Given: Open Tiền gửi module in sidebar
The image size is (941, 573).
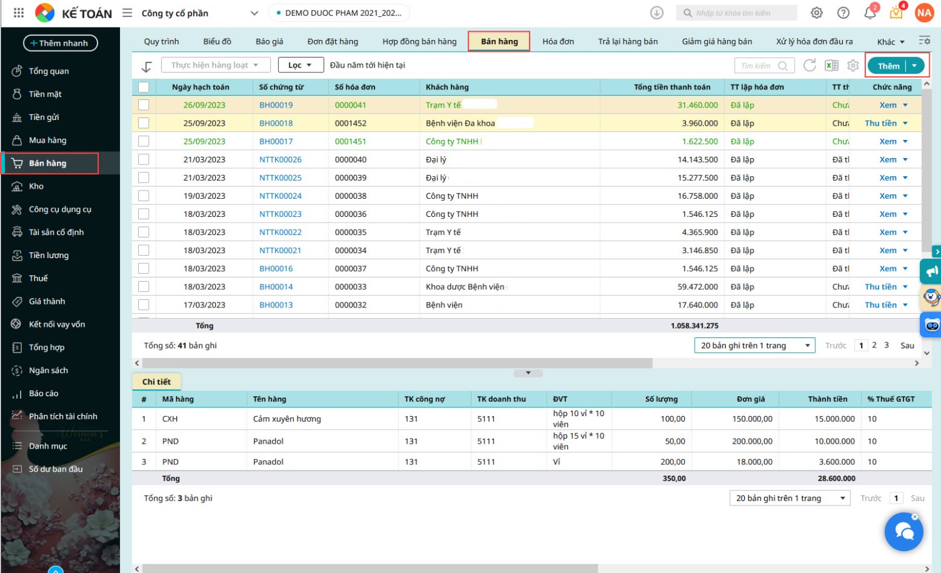Looking at the screenshot, I should [x=44, y=117].
